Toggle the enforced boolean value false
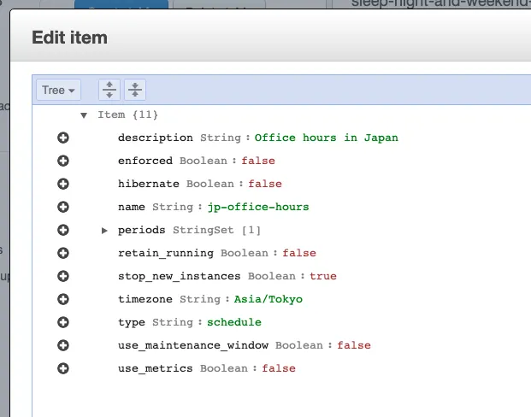 pos(257,161)
